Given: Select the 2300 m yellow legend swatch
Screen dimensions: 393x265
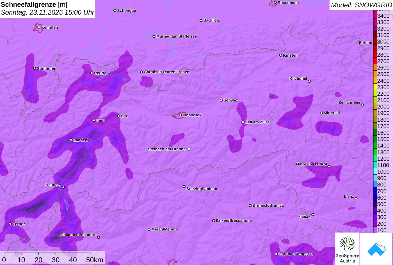Looking at the screenshot, I should pos(375,87).
